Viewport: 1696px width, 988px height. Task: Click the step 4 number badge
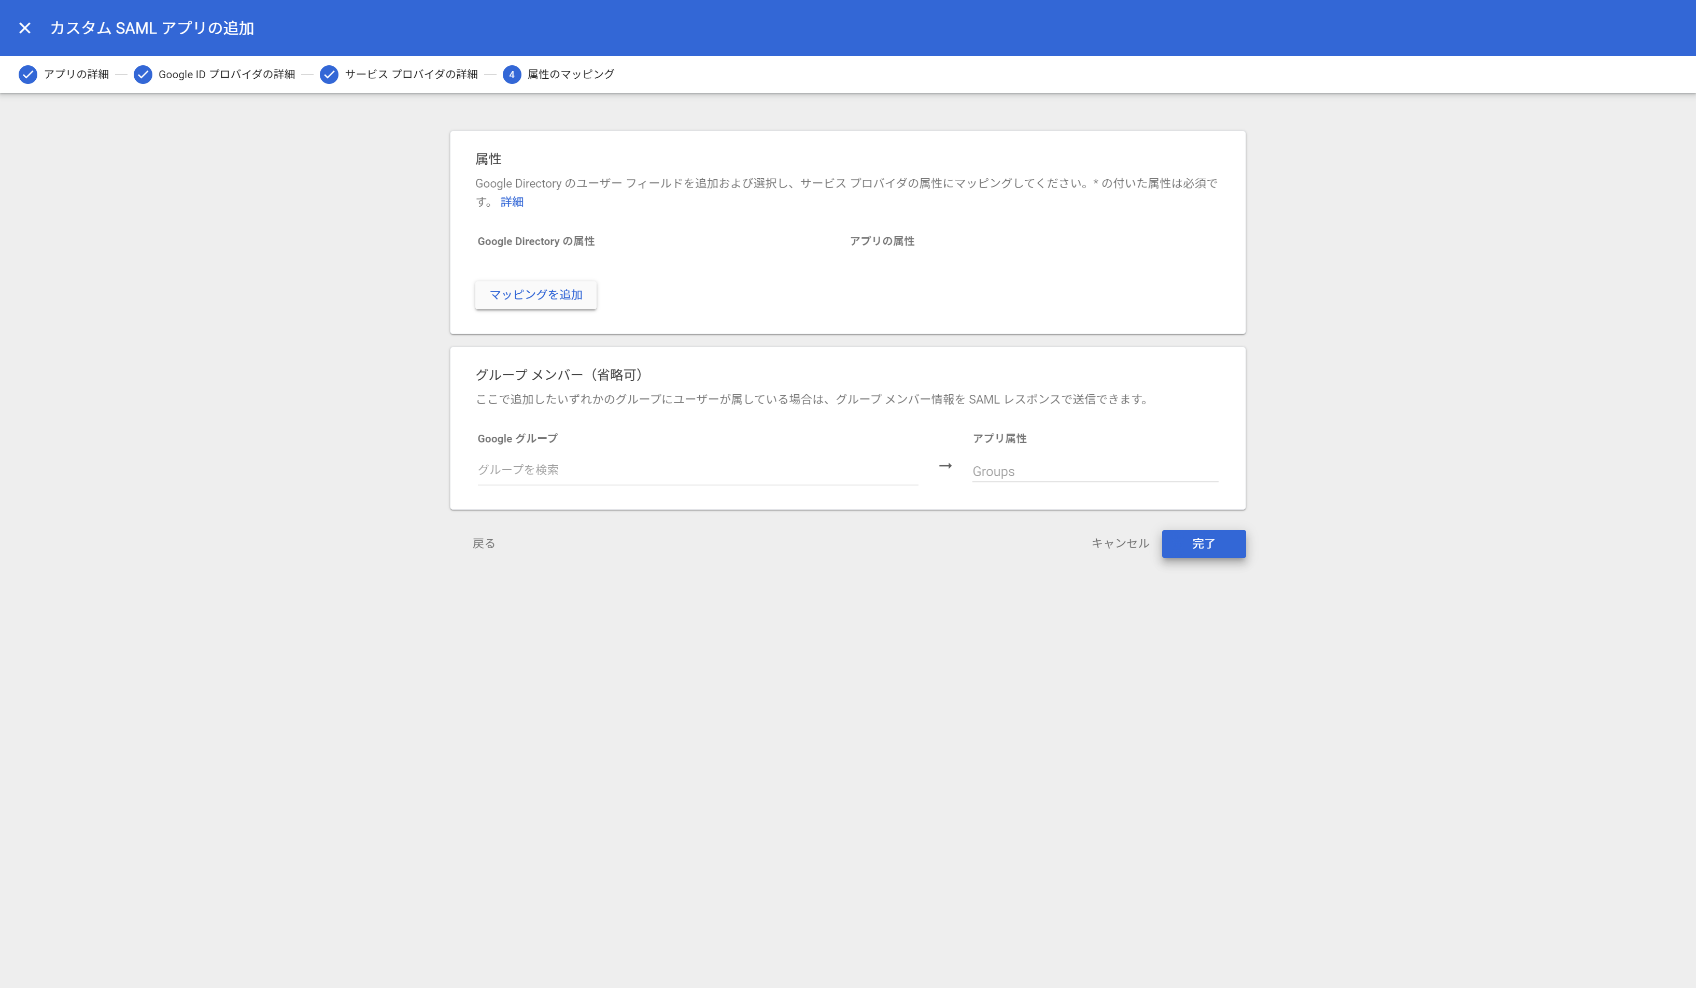click(512, 75)
